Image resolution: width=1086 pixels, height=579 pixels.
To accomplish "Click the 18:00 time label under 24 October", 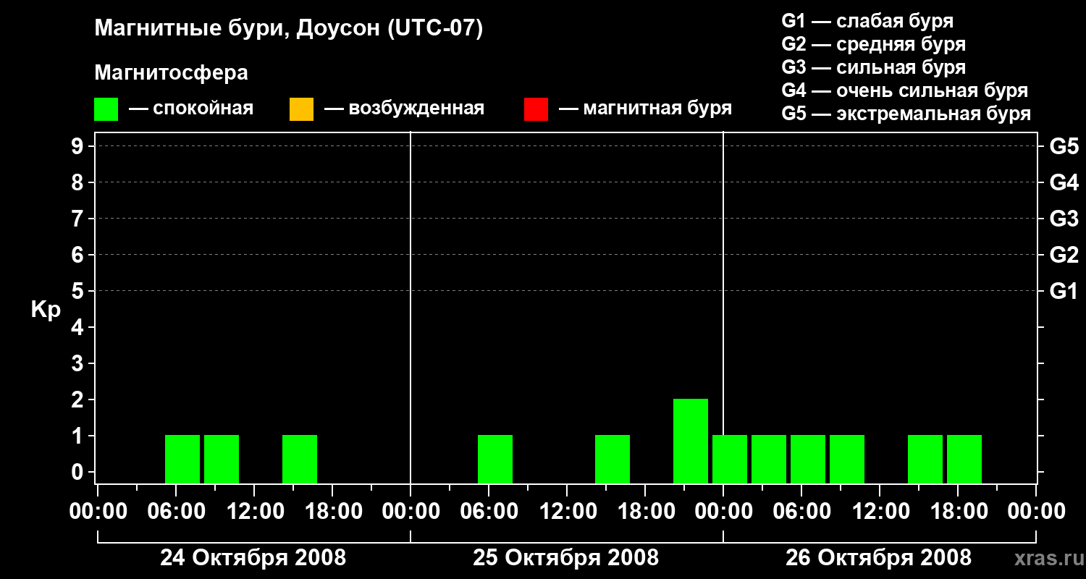I will click(332, 512).
